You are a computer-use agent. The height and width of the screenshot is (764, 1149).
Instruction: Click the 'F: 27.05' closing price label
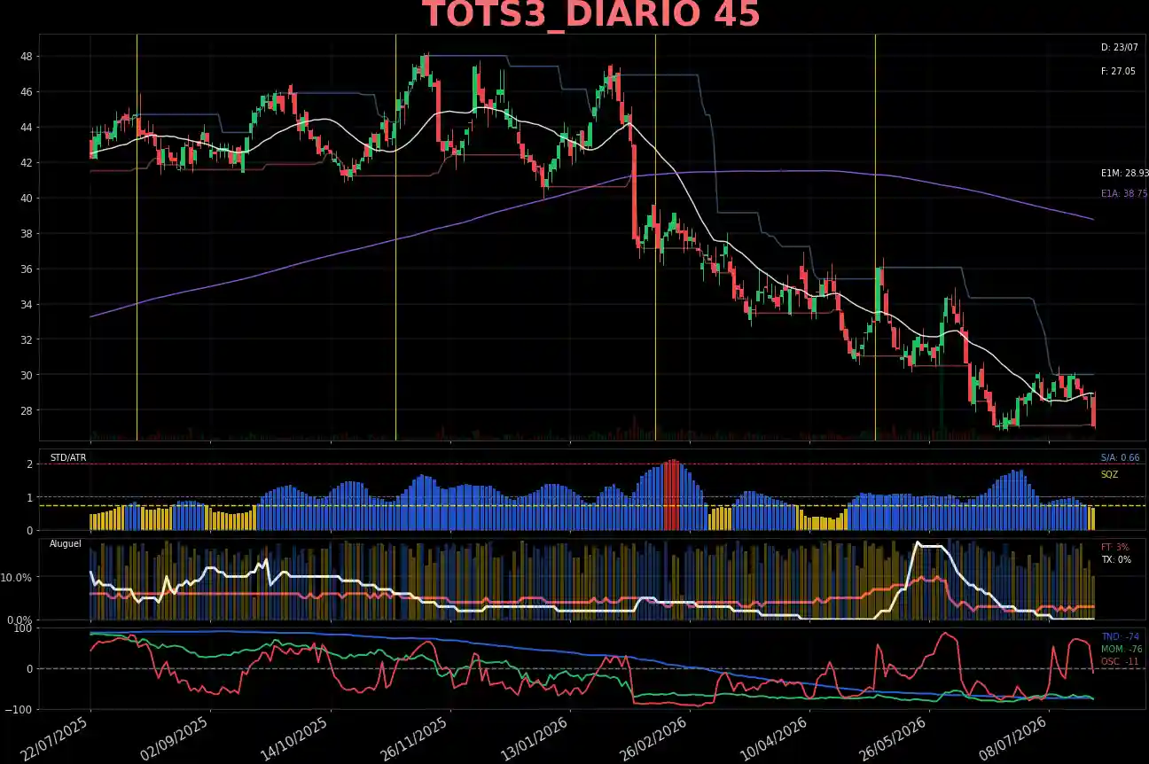(x=1118, y=72)
